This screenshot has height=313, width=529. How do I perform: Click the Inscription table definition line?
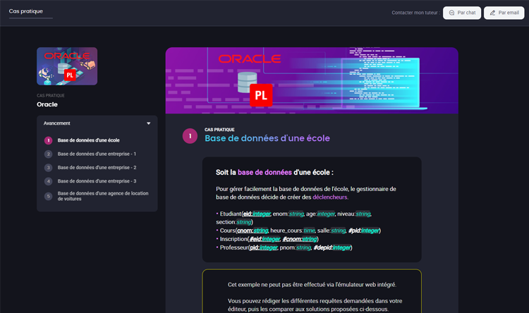267,239
